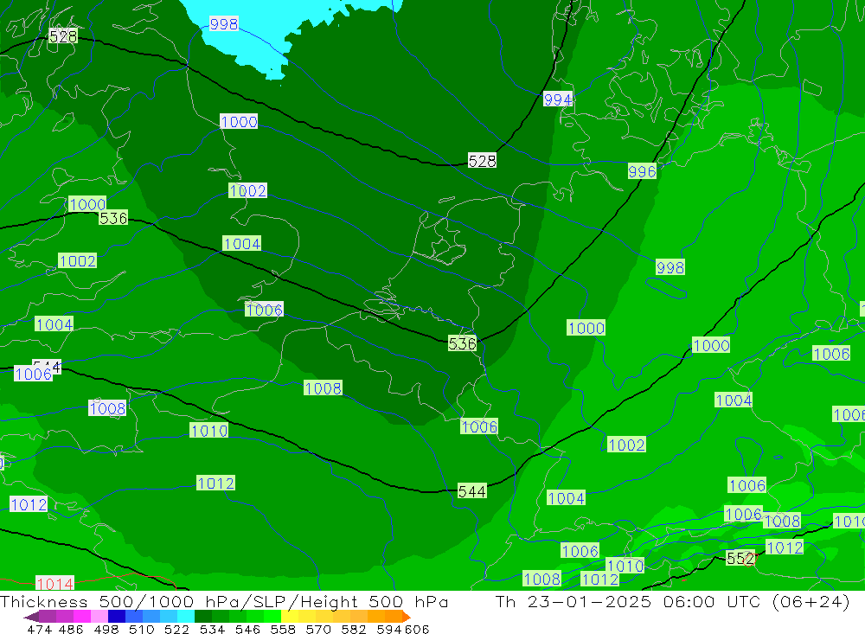Click the legend value 498
This screenshot has width=865, height=634.
(106, 629)
